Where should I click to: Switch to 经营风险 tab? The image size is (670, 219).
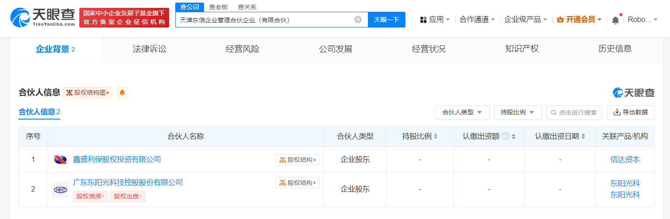point(242,49)
